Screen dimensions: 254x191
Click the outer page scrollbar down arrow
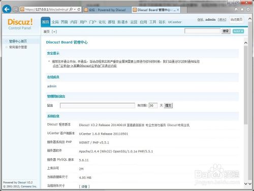pos(250,183)
